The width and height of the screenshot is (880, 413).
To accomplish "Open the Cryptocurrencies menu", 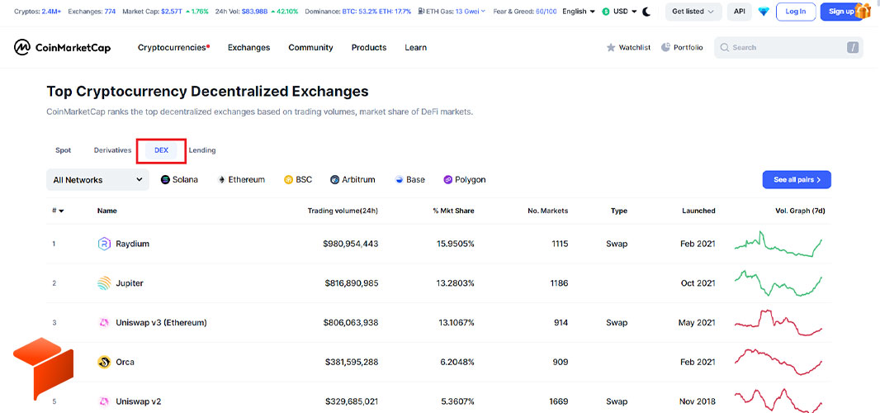I will click(173, 48).
